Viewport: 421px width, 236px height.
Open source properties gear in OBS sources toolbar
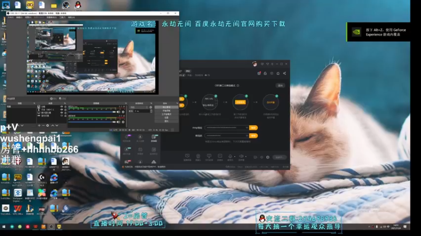point(47,125)
